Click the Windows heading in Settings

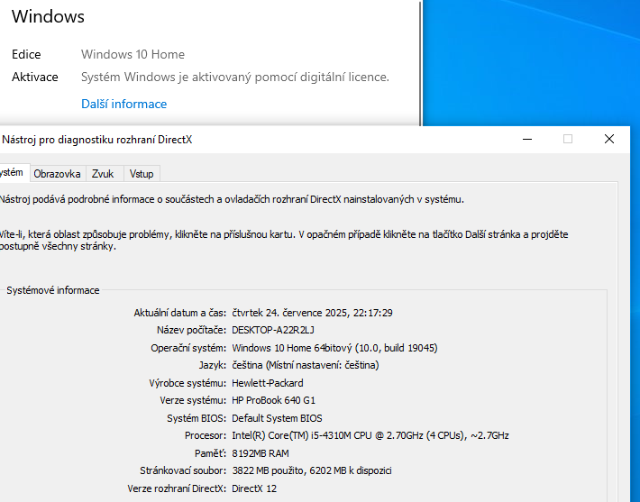coord(48,16)
